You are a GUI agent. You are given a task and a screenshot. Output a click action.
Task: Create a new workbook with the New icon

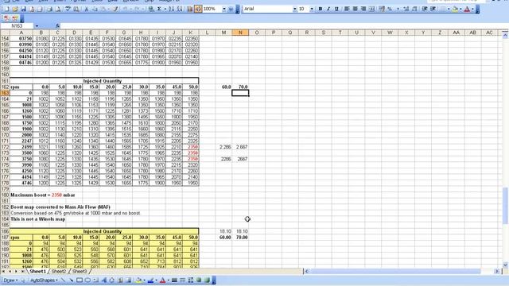coord(6,9)
